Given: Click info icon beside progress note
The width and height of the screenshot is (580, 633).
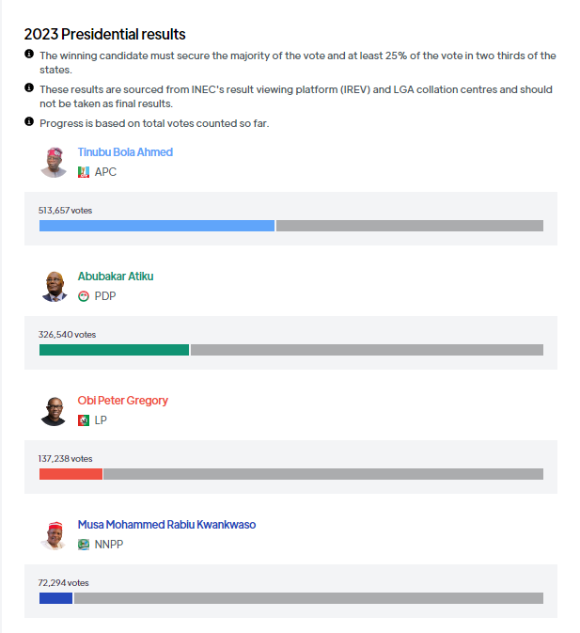Looking at the screenshot, I should (x=29, y=122).
